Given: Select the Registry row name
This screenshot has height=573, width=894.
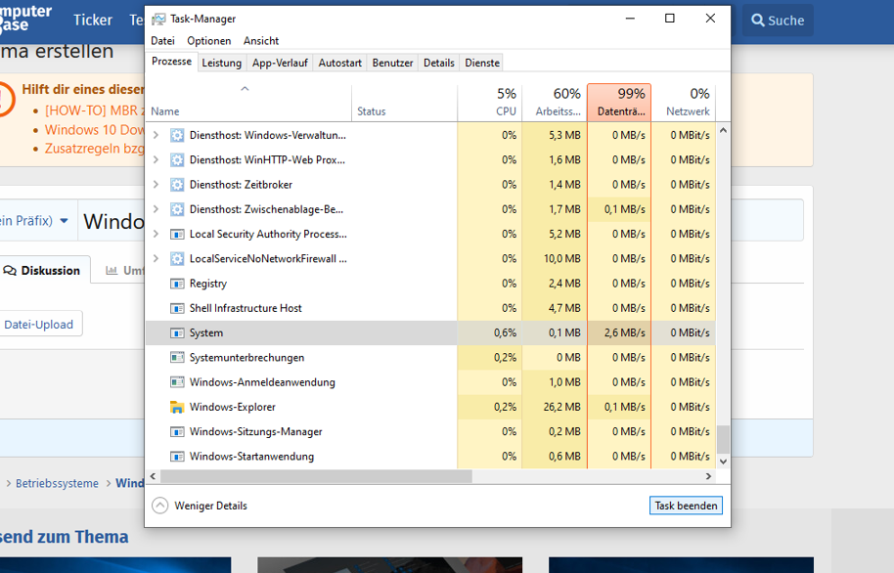Looking at the screenshot, I should click(x=208, y=284).
